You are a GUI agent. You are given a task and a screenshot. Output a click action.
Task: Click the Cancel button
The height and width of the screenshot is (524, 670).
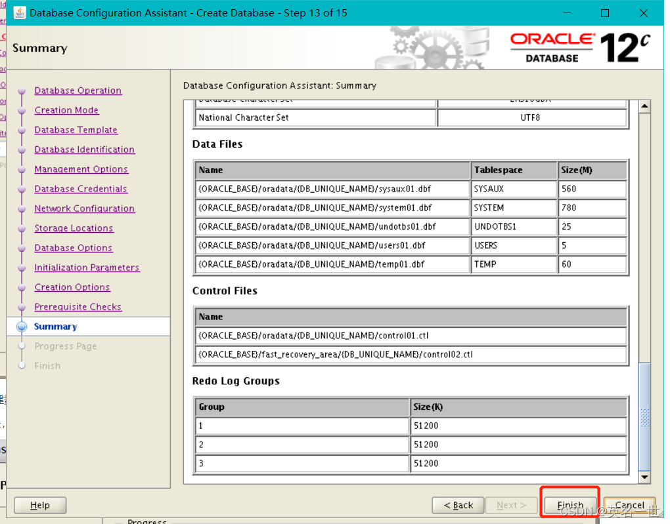tap(629, 505)
